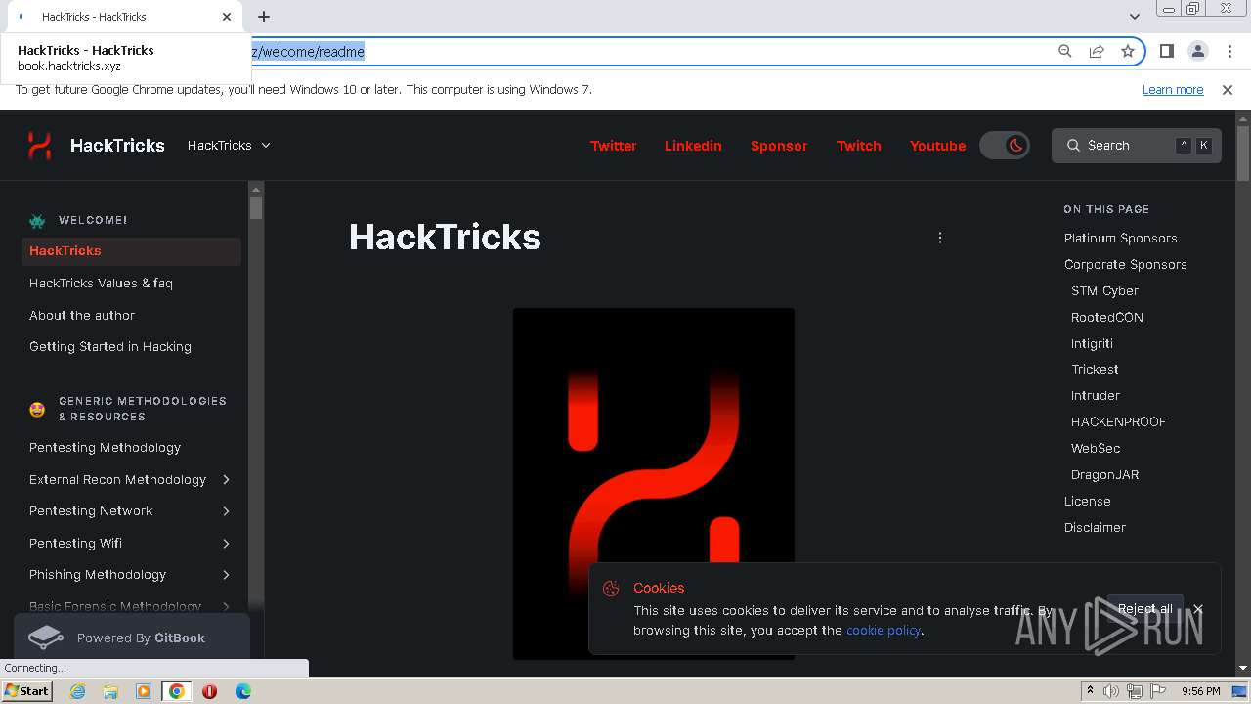Dismiss the Cookies banner with X
Screen dimensions: 1251x704
1198,608
